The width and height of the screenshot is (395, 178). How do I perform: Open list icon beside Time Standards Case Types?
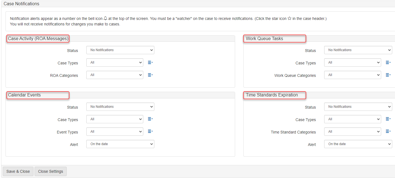pos(388,119)
